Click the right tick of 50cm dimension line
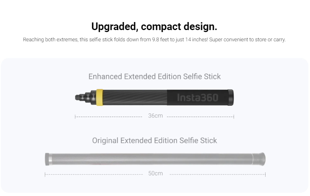 coord(265,174)
